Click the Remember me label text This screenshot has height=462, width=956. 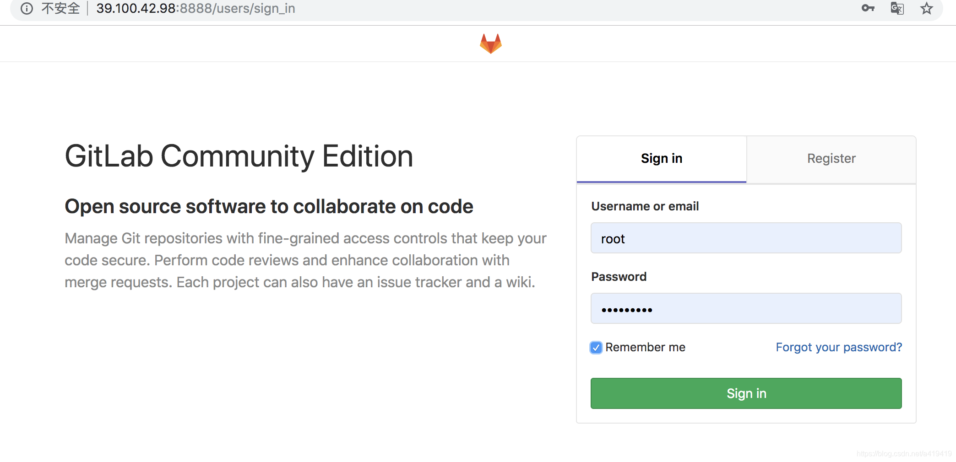tap(645, 347)
